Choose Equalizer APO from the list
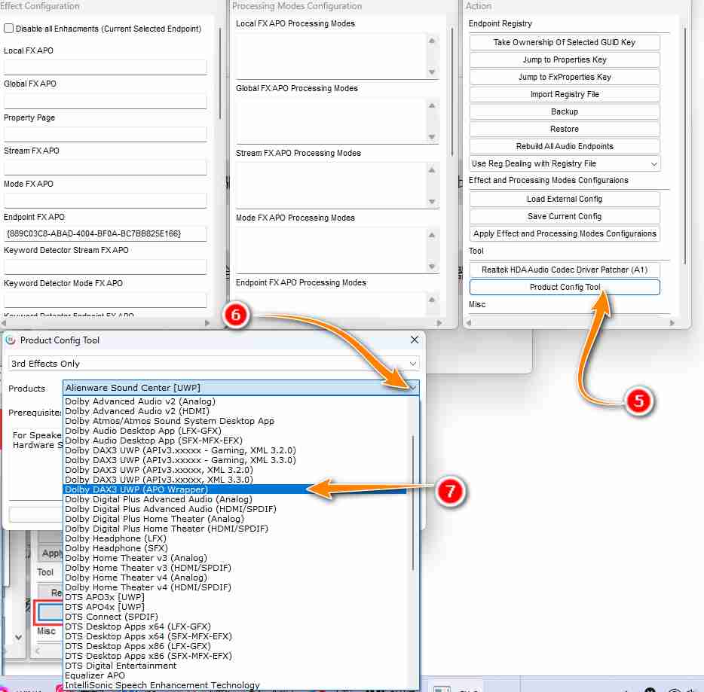 95,675
